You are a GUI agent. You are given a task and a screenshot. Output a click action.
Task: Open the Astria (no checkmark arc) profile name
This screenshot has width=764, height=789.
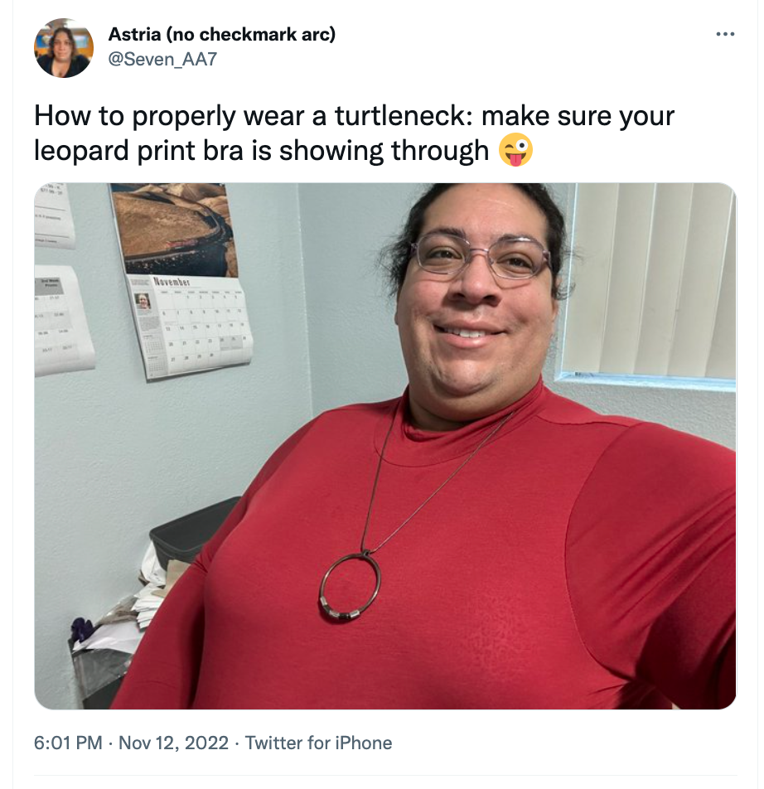point(222,34)
